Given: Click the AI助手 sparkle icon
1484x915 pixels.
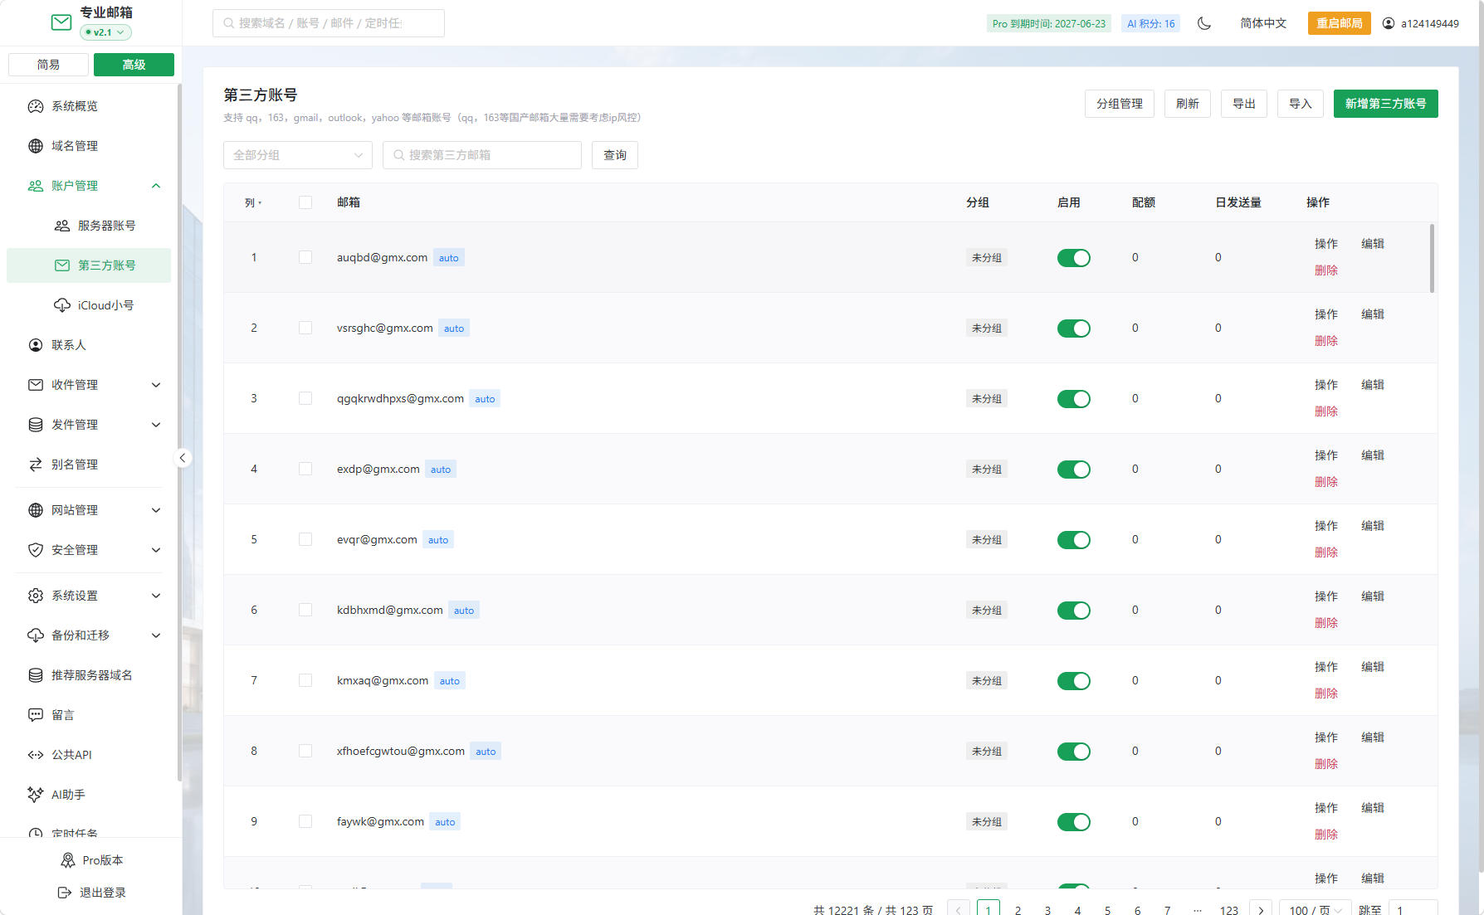Looking at the screenshot, I should (x=36, y=795).
